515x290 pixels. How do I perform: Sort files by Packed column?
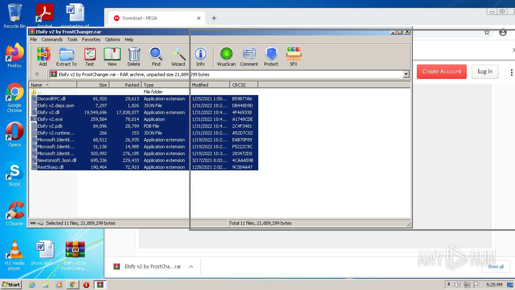pyautogui.click(x=125, y=85)
